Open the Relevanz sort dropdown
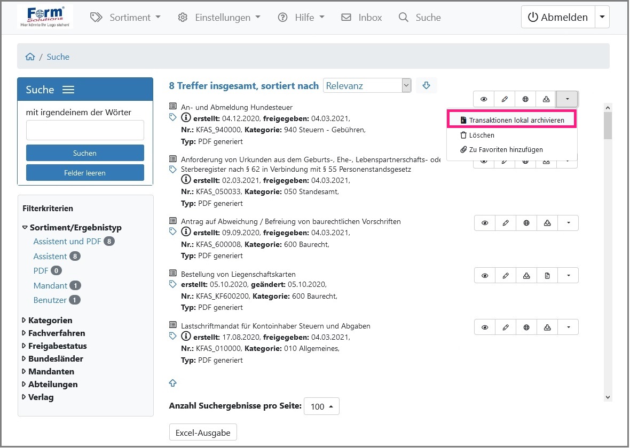This screenshot has height=448, width=630. 367,85
